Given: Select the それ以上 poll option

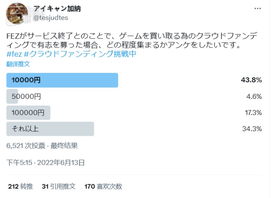Looking at the screenshot, I should tap(50, 129).
